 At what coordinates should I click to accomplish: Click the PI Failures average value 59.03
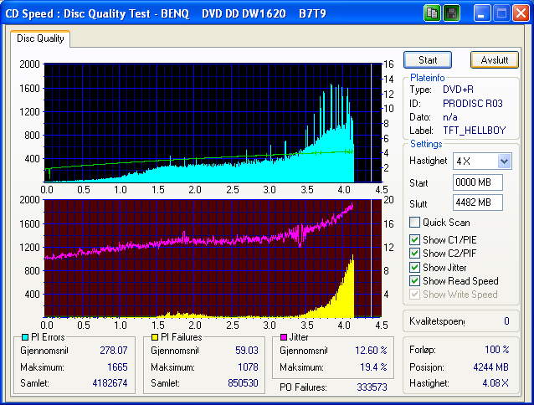pos(247,351)
